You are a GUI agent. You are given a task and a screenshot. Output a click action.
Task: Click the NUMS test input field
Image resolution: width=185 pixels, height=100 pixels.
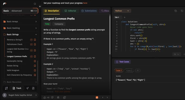149,80
